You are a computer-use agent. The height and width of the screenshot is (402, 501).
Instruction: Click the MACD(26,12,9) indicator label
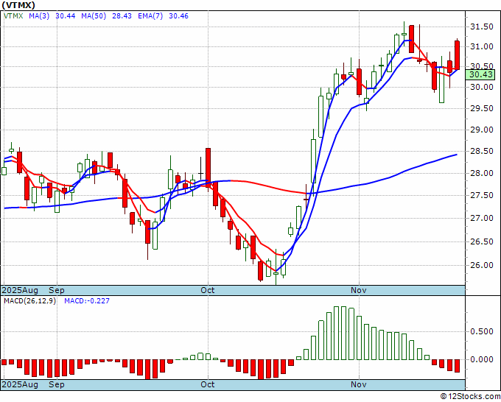point(29,301)
